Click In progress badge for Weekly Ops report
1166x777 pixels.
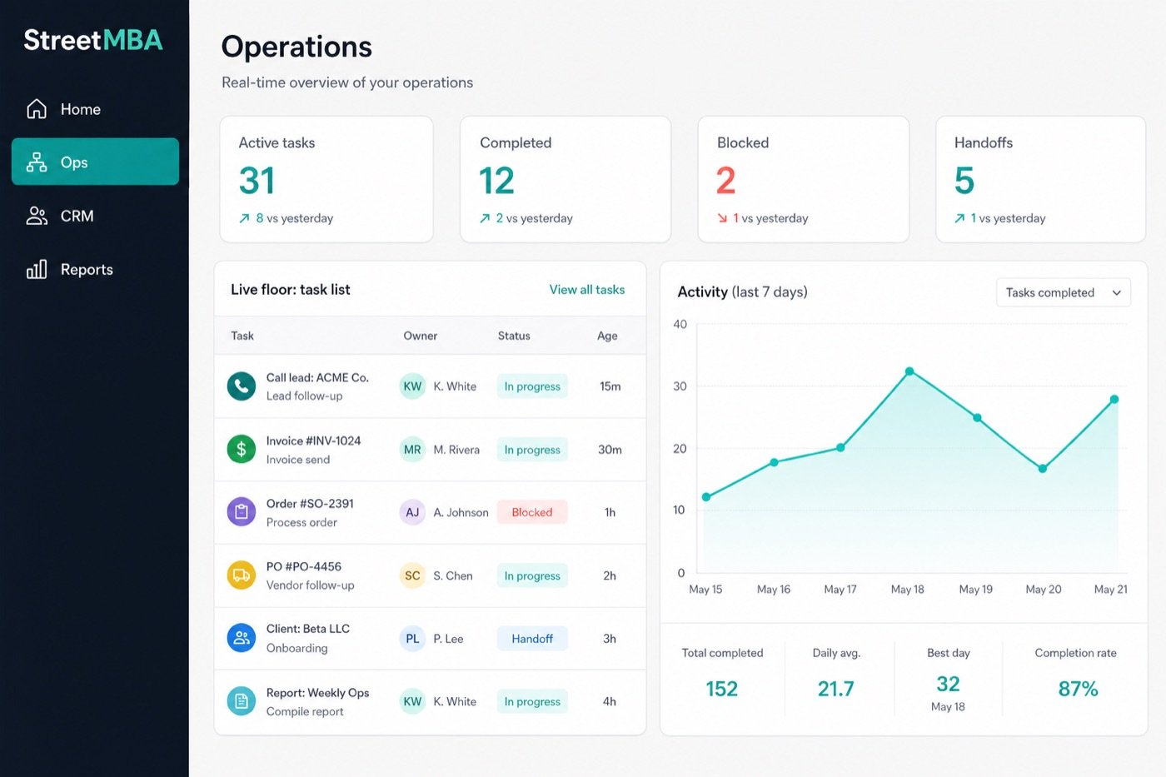(x=532, y=701)
